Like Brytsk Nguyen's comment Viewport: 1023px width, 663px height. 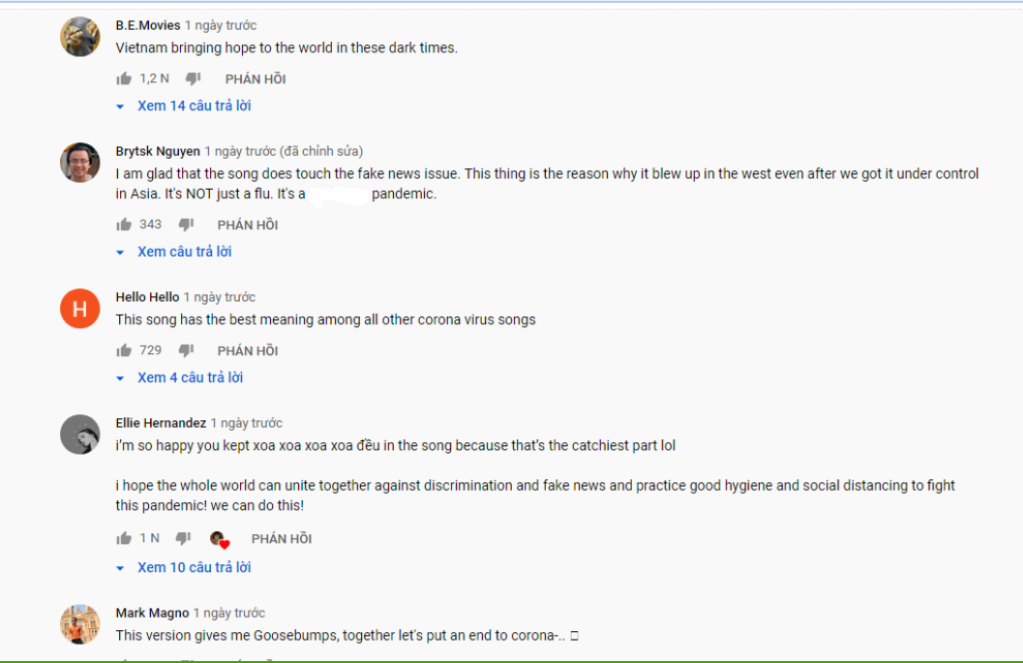[x=123, y=225]
